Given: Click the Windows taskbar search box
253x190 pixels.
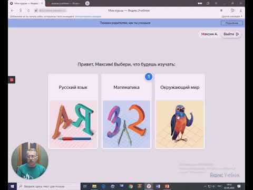Looking at the screenshot, I should [x=48, y=186].
